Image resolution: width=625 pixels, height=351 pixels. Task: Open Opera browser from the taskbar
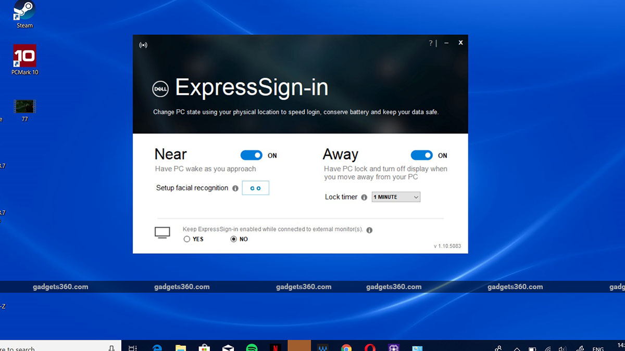(x=370, y=347)
